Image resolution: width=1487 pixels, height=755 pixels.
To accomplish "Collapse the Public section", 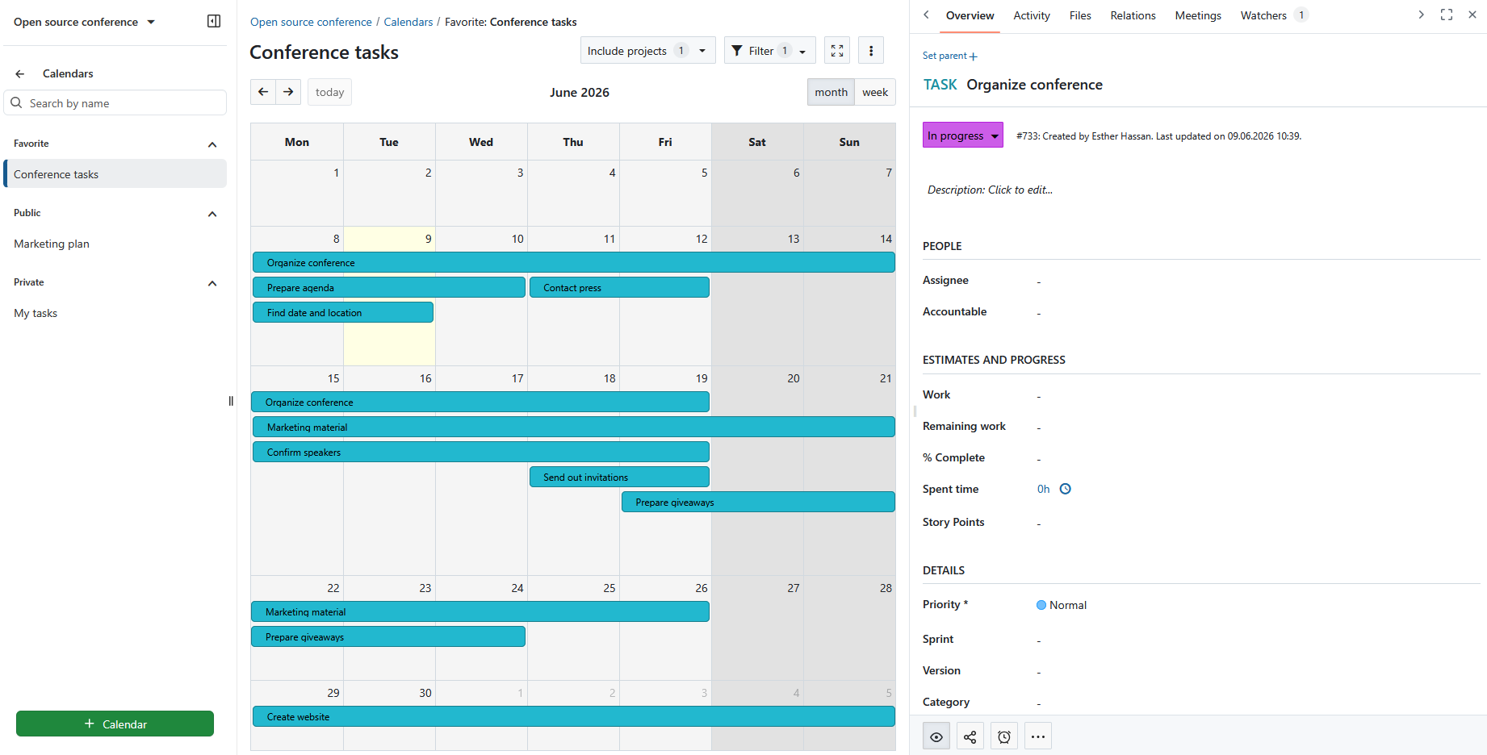I will 212,214.
